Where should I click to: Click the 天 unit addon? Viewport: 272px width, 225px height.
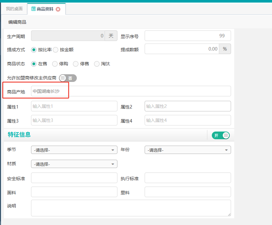coord(111,36)
